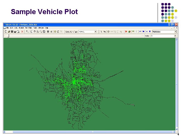
Task: Click the animation time slider handle
Action: [8, 36]
